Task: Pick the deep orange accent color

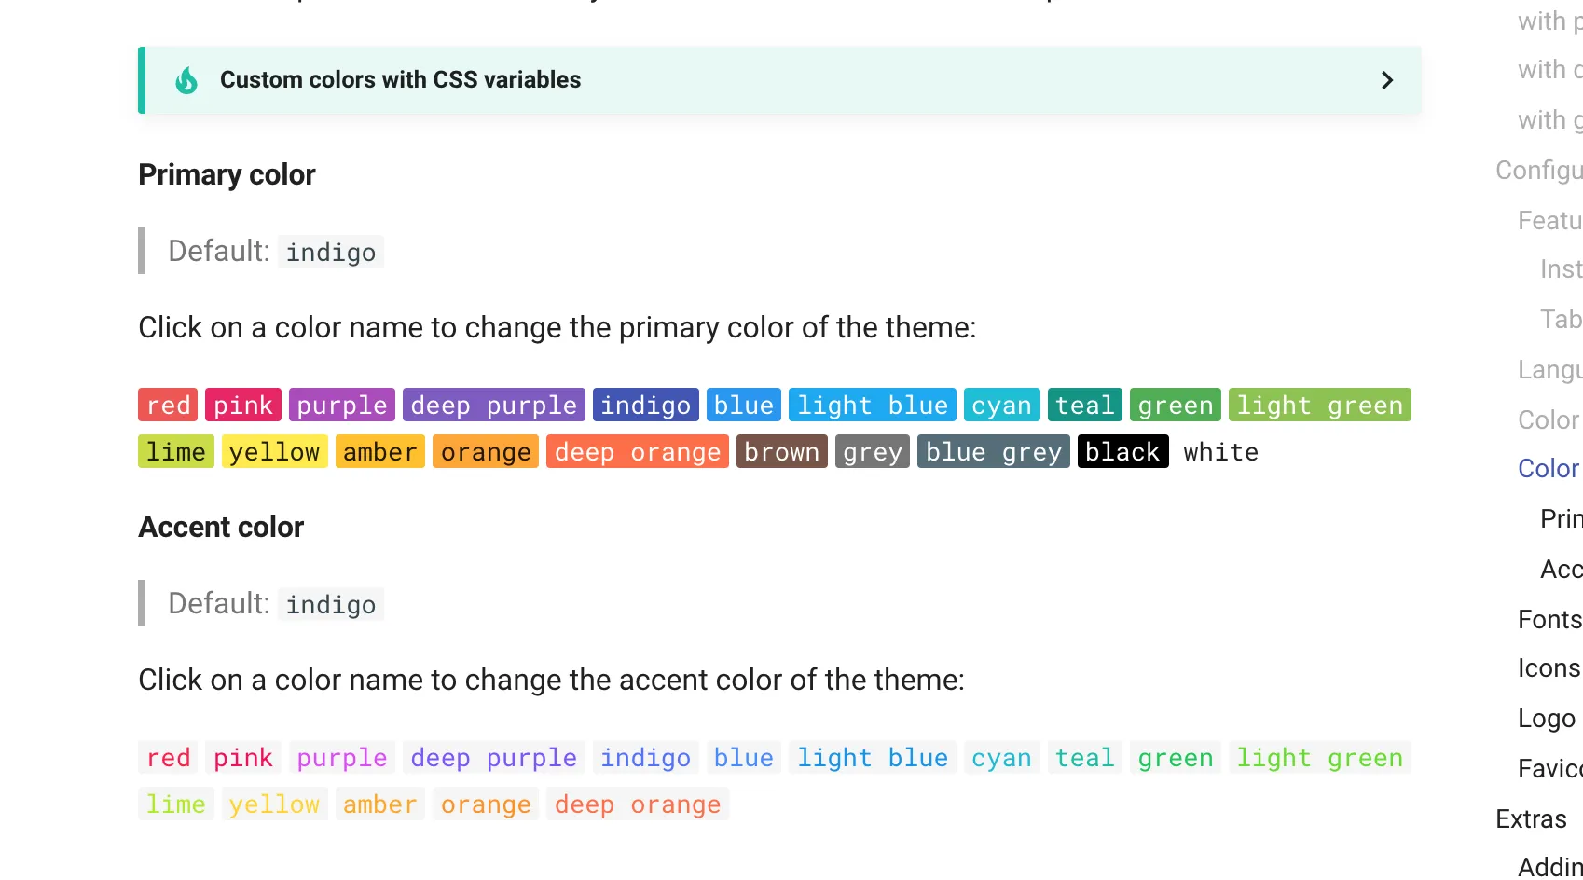Action: [637, 804]
